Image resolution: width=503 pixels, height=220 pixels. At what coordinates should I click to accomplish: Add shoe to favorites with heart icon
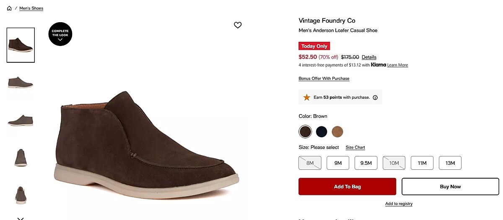click(x=238, y=25)
